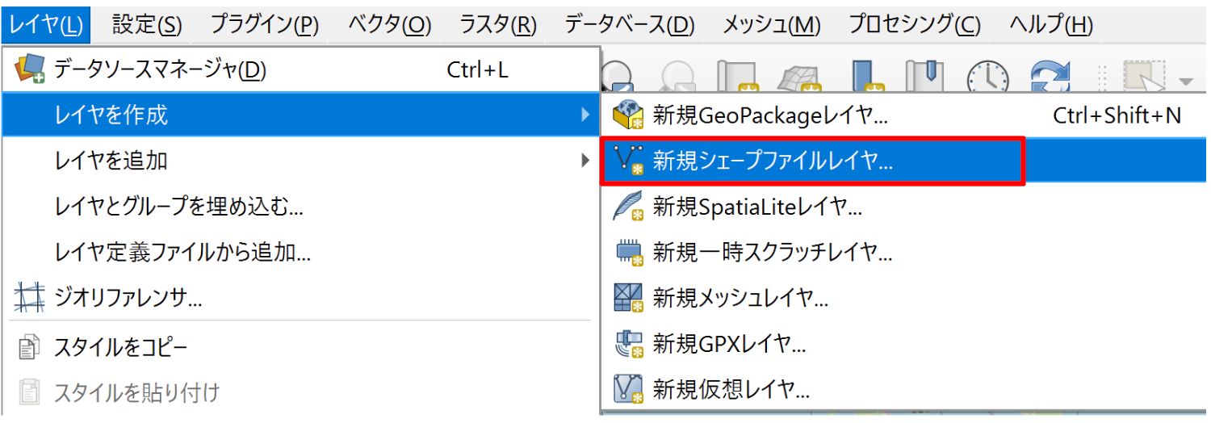Click the Georeferencer grid icon

(x=31, y=299)
